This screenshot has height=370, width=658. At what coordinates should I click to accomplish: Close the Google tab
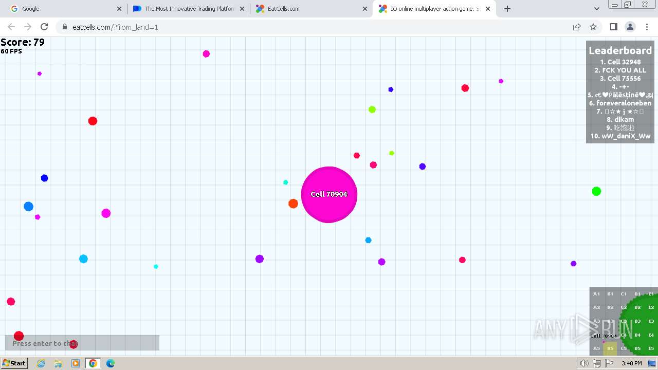point(119,9)
